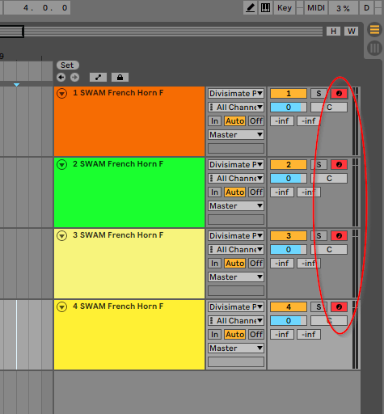
Task: Toggle track 3 activator button
Action: [x=289, y=236]
